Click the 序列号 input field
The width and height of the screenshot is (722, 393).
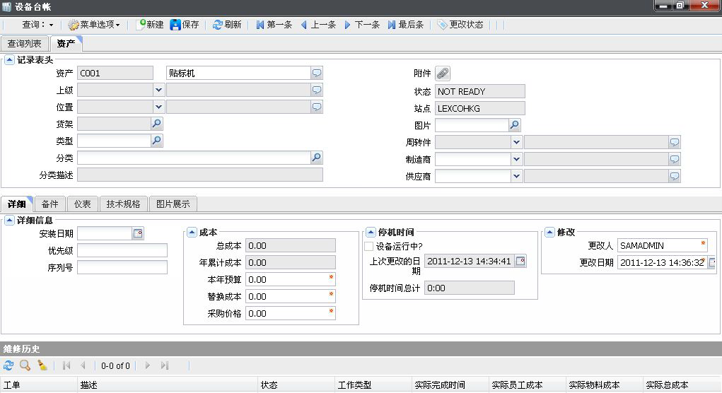click(x=122, y=267)
